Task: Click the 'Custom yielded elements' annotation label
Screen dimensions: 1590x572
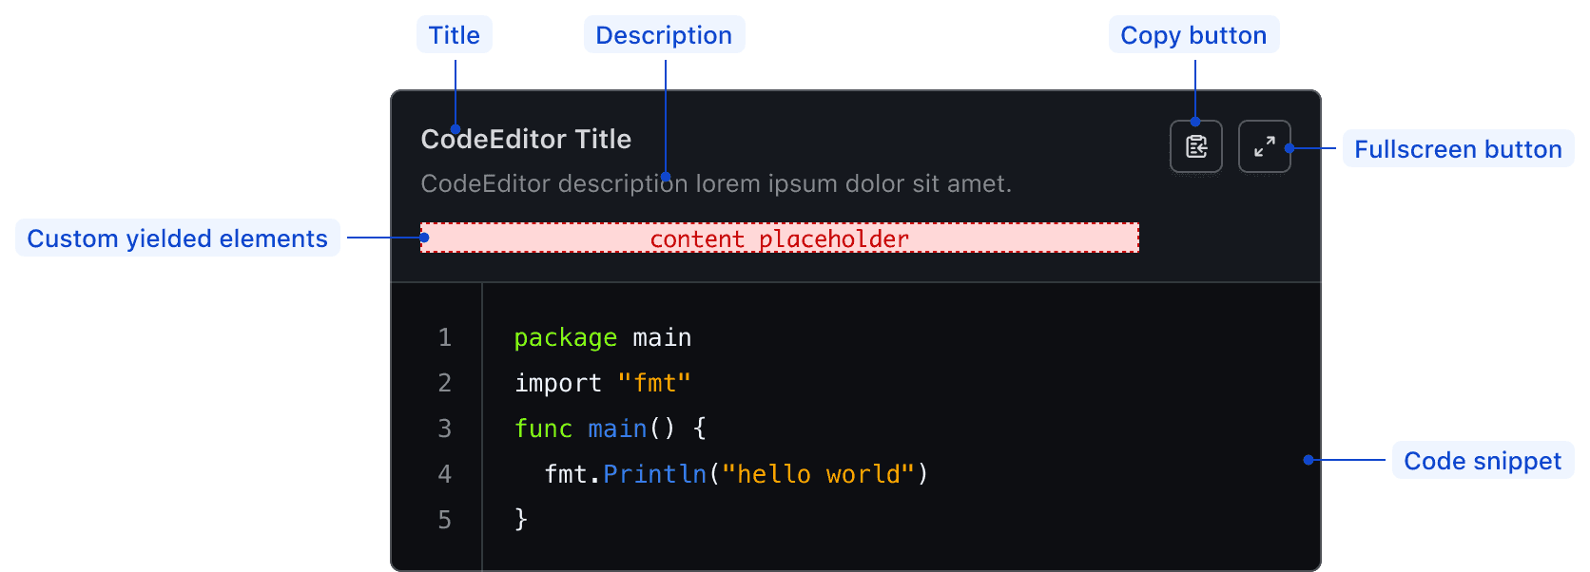Action: pos(178,238)
